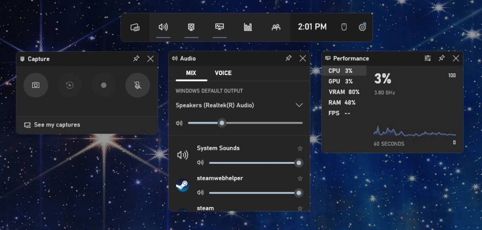The width and height of the screenshot is (482, 230).
Task: Select the MIX tab
Action: (x=191, y=73)
